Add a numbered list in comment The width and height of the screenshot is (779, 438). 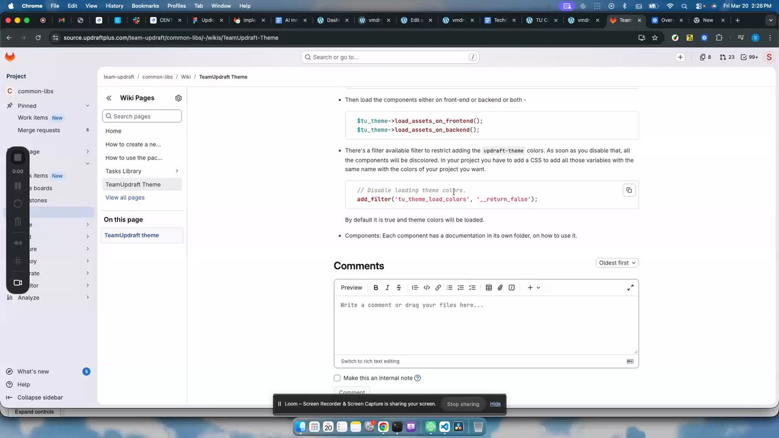pyautogui.click(x=461, y=288)
